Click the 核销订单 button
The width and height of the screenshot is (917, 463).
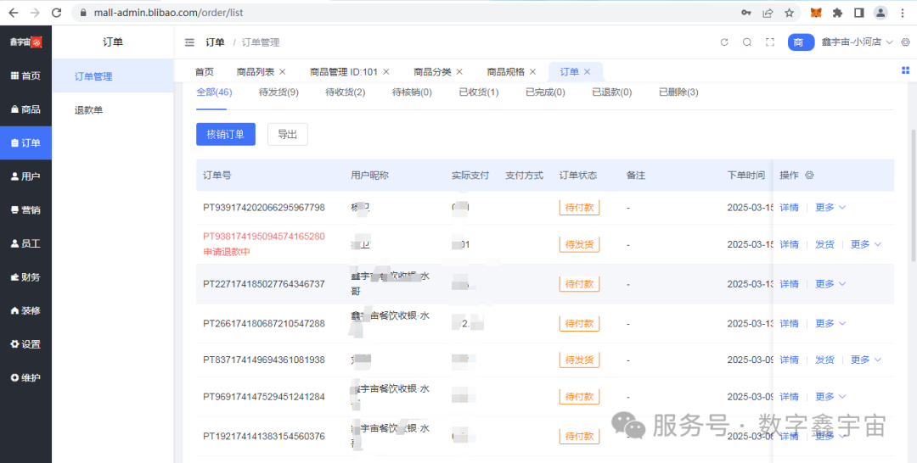(226, 134)
